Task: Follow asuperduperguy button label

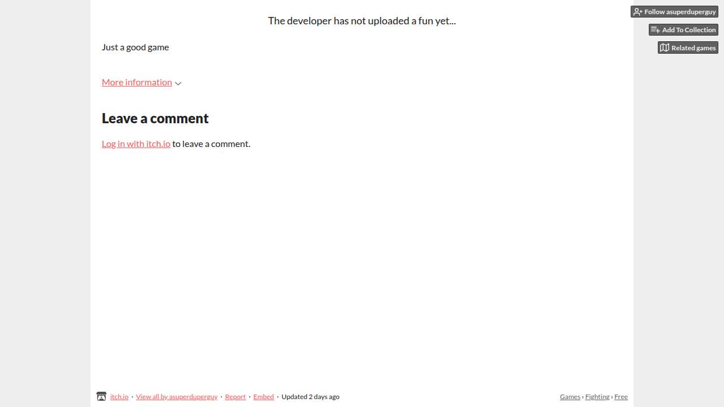Action: tap(680, 12)
